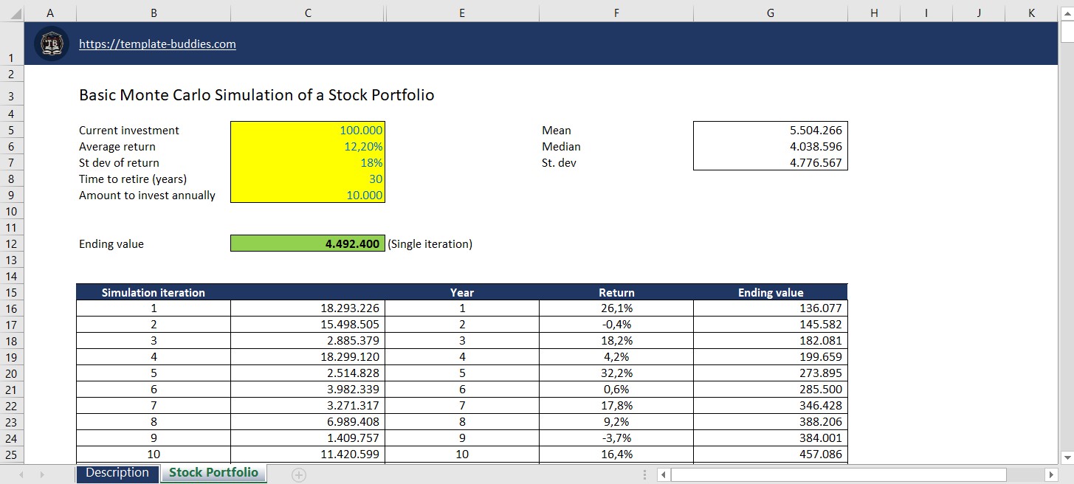Open the template-buddies.com hyperlink
Image resolution: width=1074 pixels, height=484 pixels.
157,44
